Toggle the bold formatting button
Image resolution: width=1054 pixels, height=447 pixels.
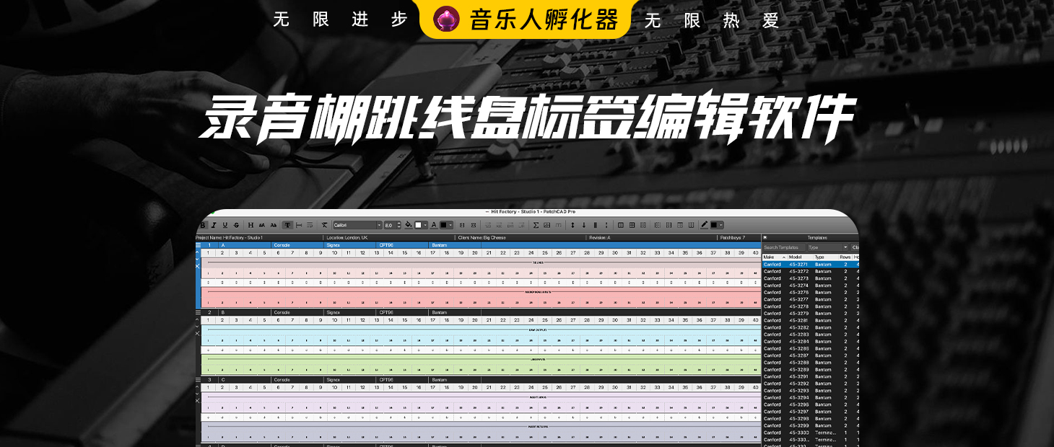203,225
